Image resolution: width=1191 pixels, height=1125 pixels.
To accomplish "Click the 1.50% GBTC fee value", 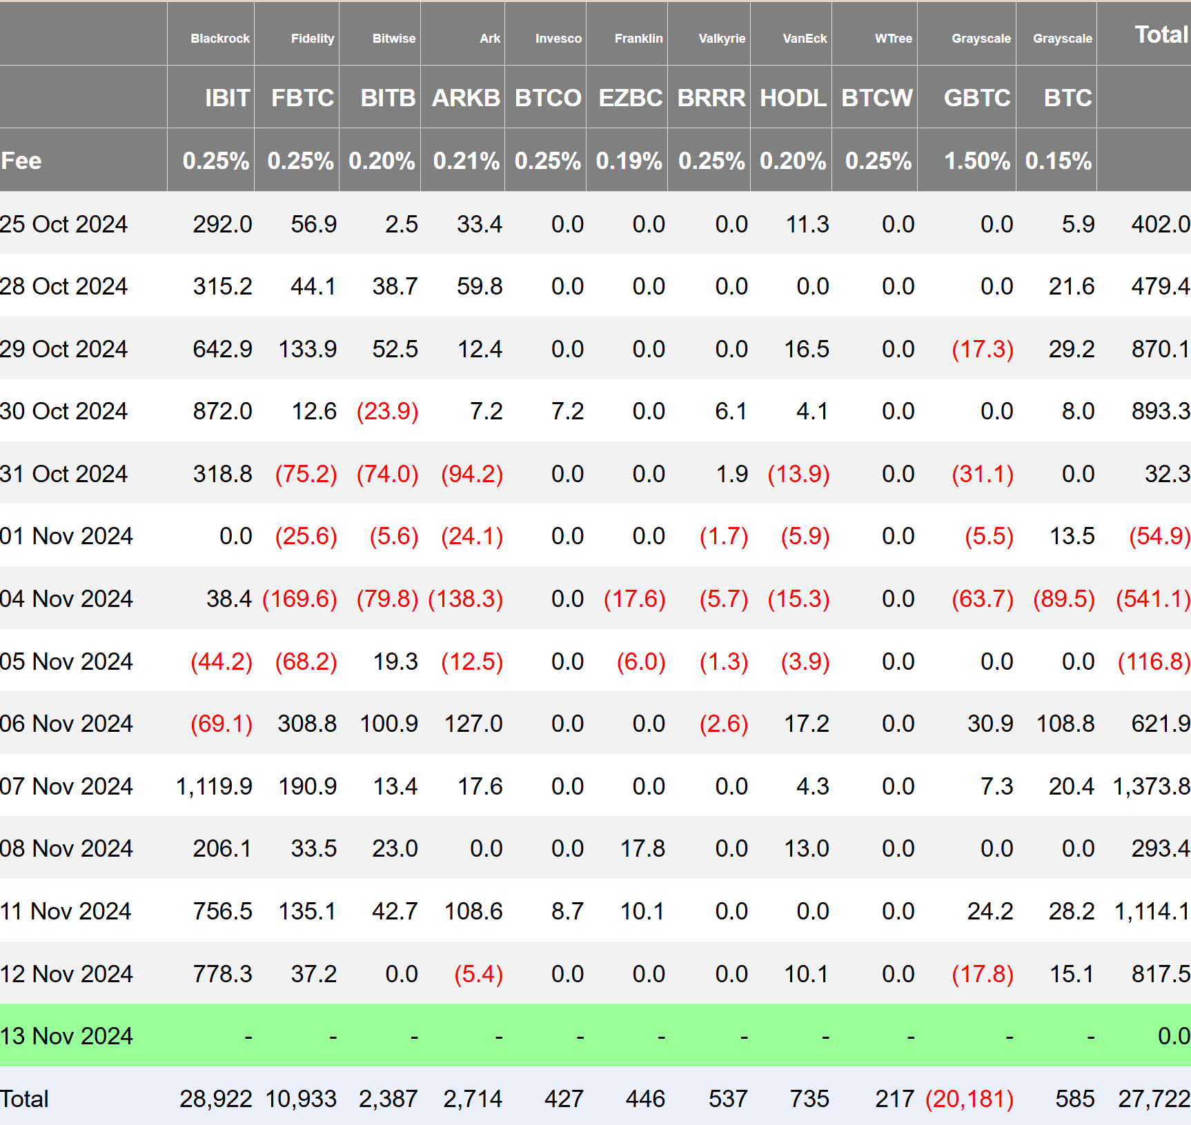I will pos(977,161).
